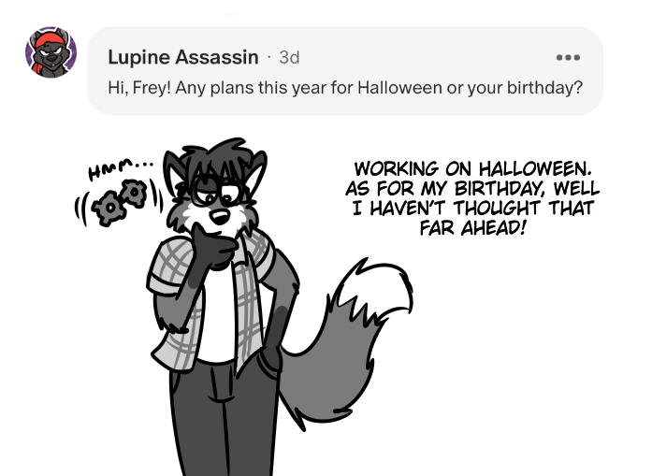Click the 3d timestamp
Viewport: 652px width, 476px height.
pyautogui.click(x=289, y=57)
